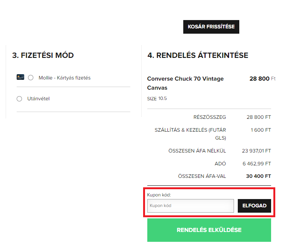Screen dimensions: 287x249
Task: Click the Összesen ÁFA nélkül row
Action: pos(209,151)
